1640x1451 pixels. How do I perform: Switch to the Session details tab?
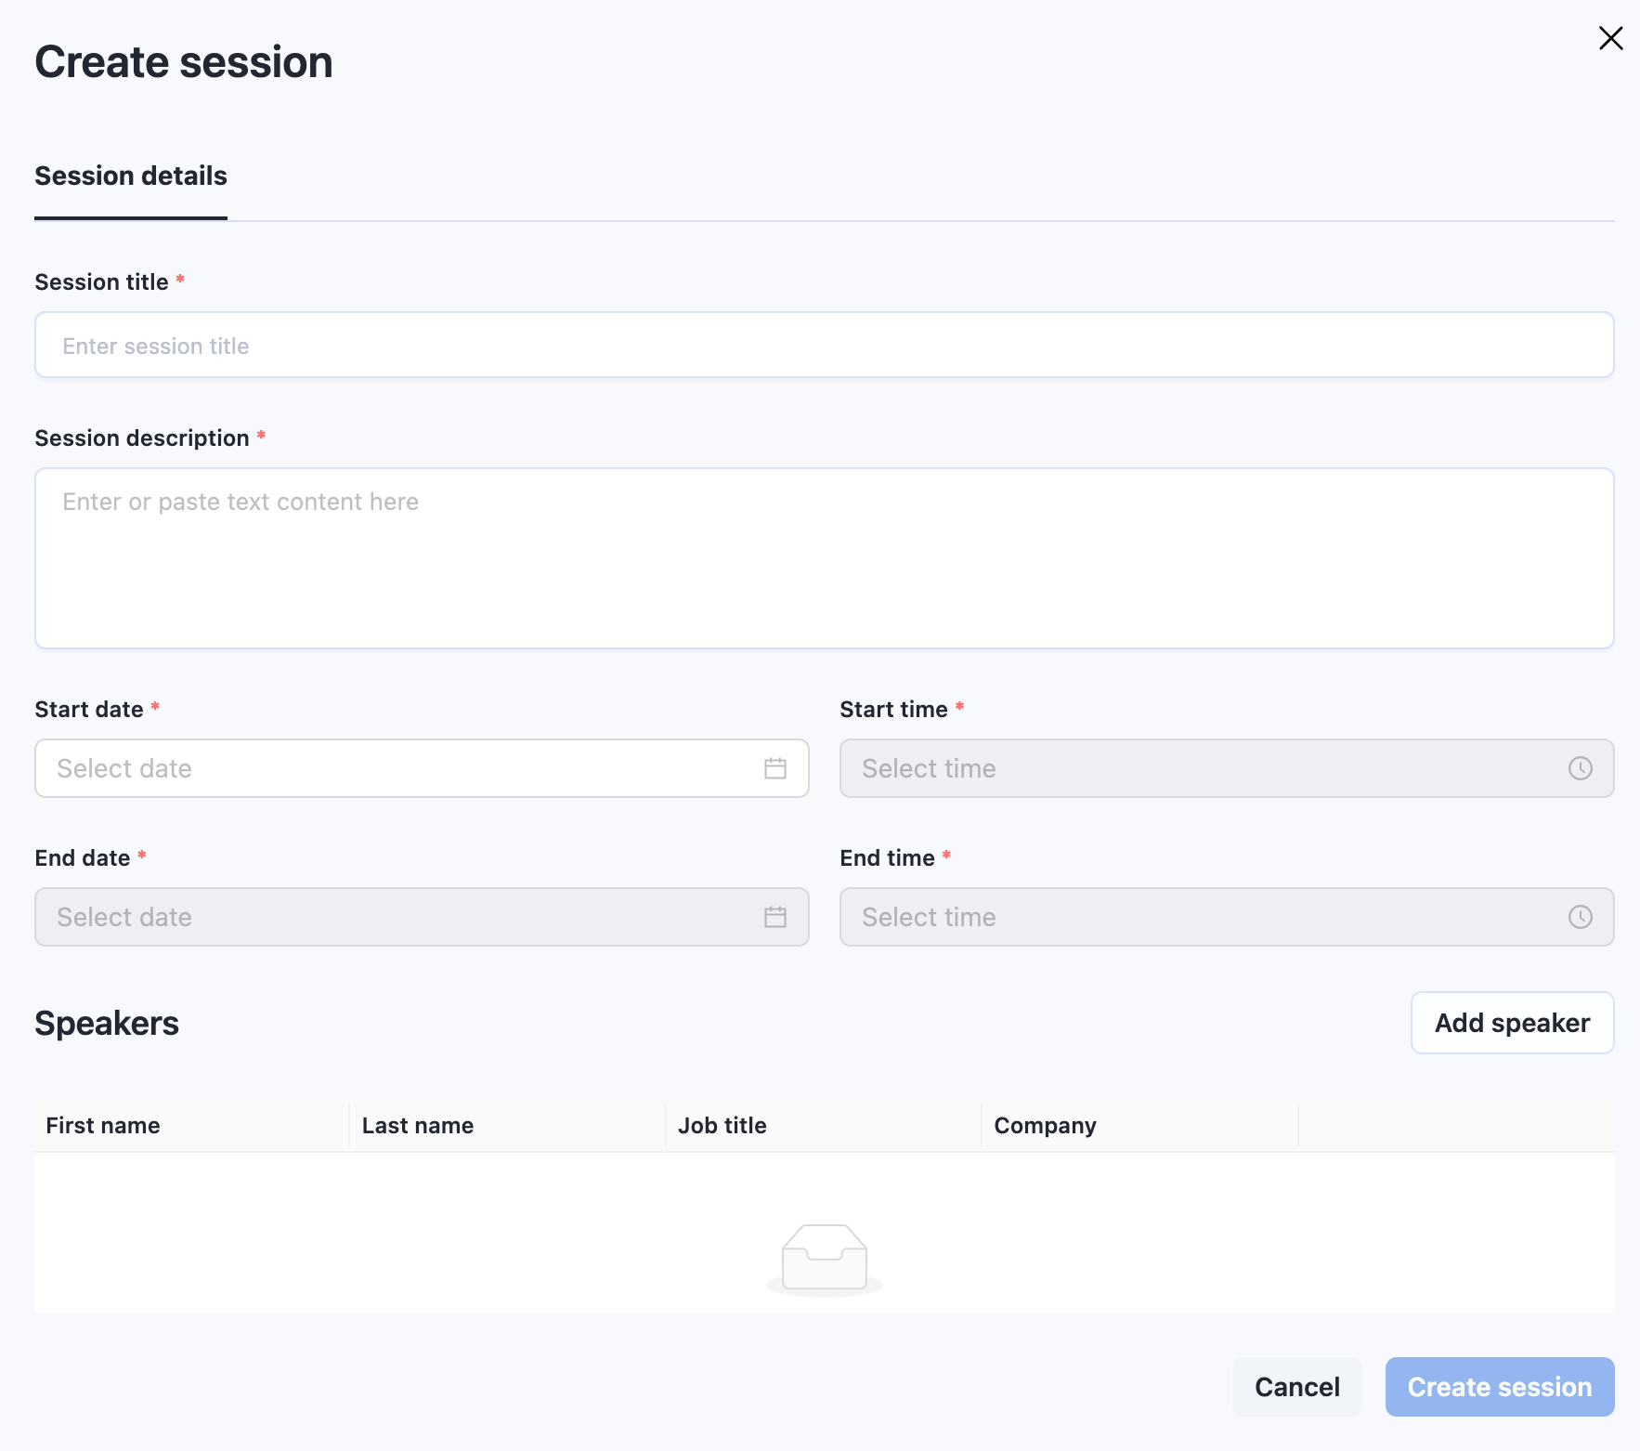click(x=131, y=176)
